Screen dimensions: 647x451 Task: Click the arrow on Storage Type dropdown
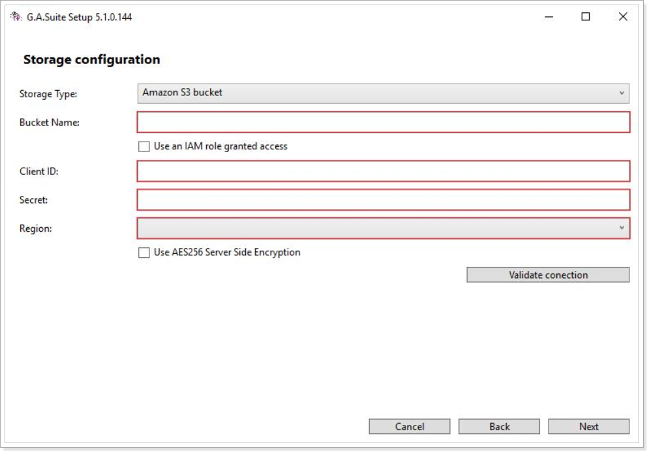[622, 93]
